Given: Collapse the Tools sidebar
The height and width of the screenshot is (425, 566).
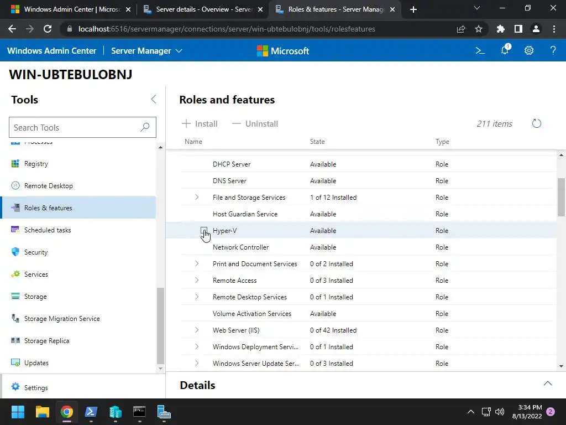Looking at the screenshot, I should pos(154,100).
